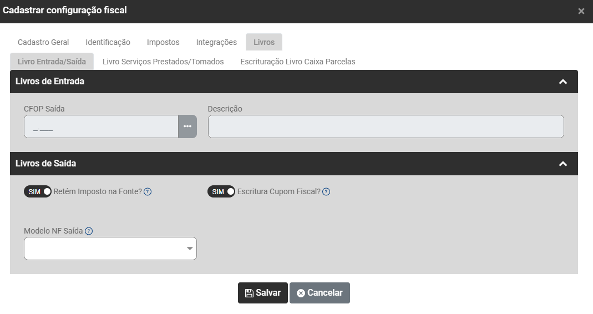Toggle the Escritura Cupom Fiscal switch
Viewport: 593px width, 314px height.
click(221, 192)
